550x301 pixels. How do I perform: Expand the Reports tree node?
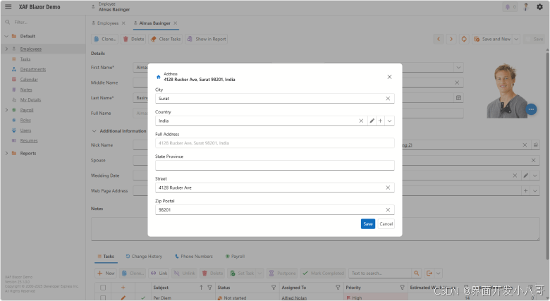tap(6, 153)
